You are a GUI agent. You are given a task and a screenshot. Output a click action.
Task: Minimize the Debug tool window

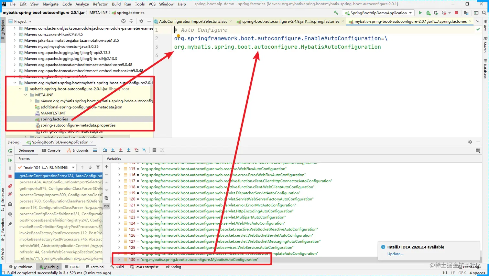478,142
